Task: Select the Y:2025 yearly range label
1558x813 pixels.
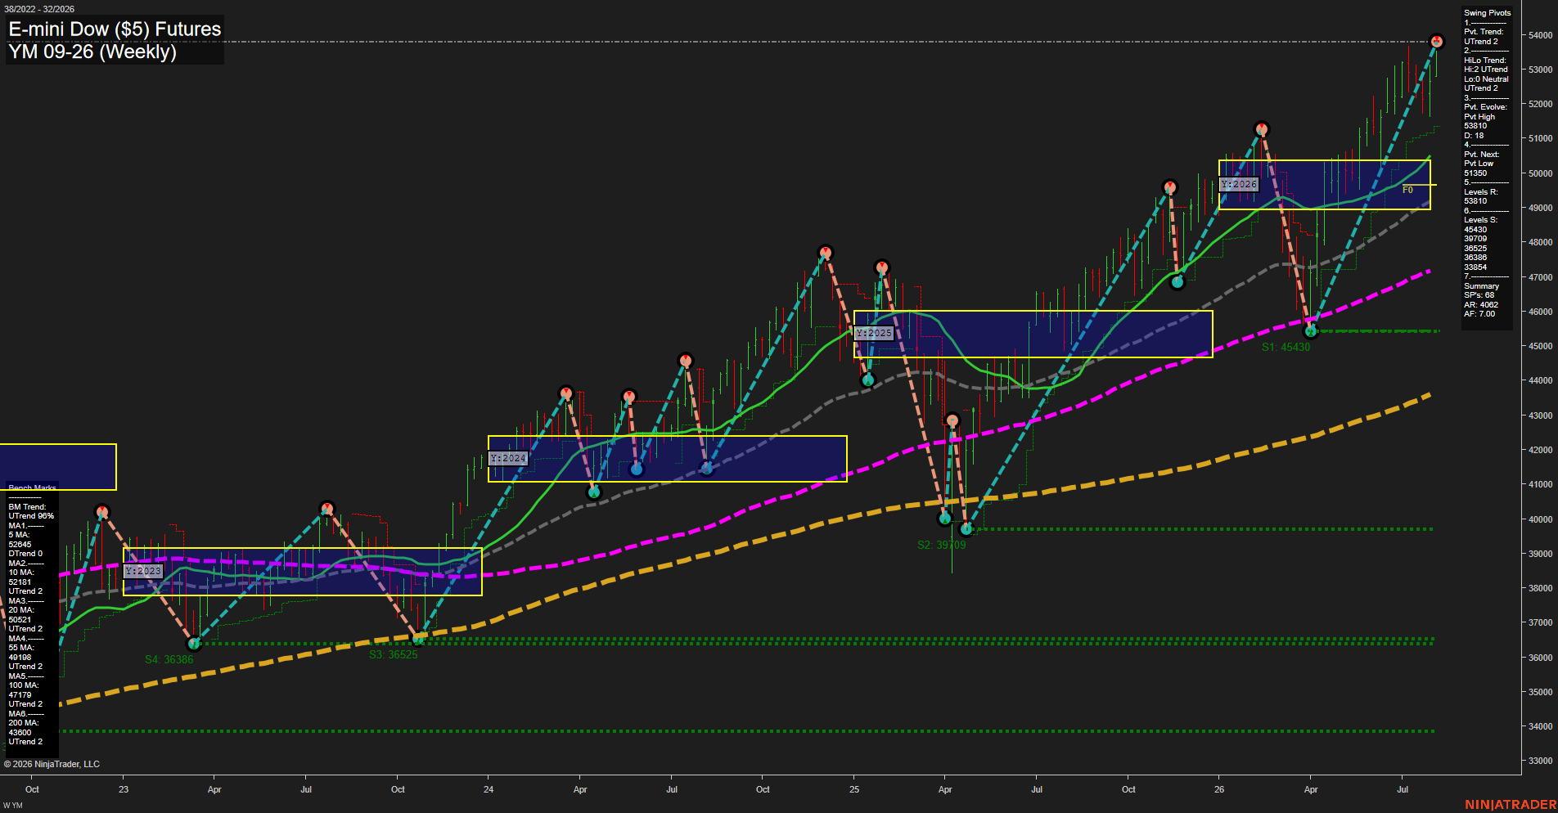Action: [874, 334]
